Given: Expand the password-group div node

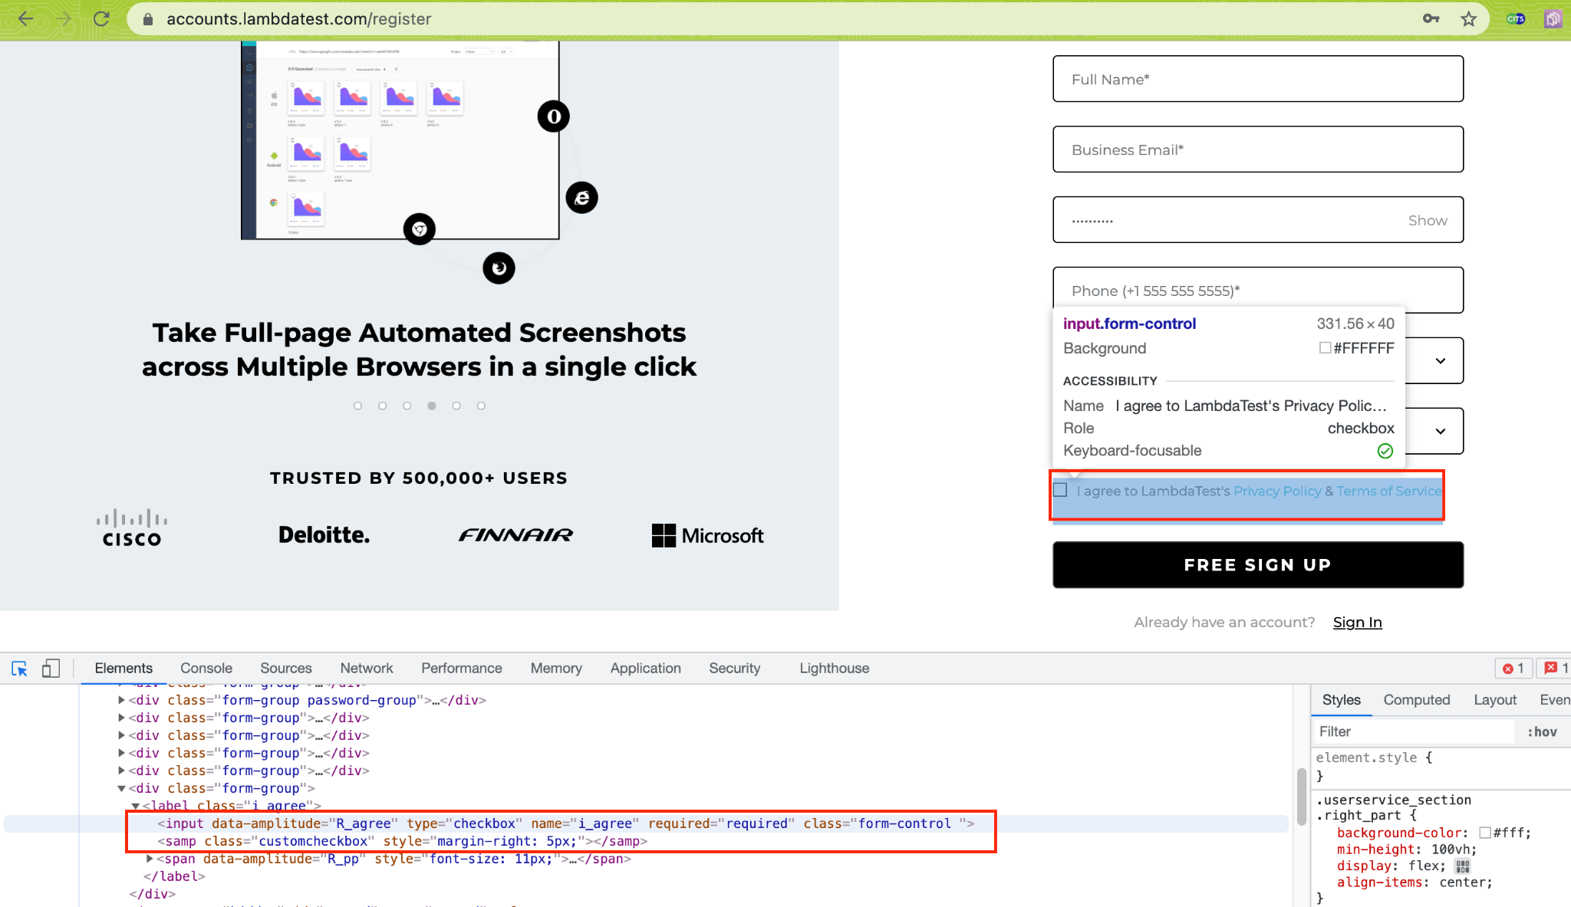Looking at the screenshot, I should 121,699.
